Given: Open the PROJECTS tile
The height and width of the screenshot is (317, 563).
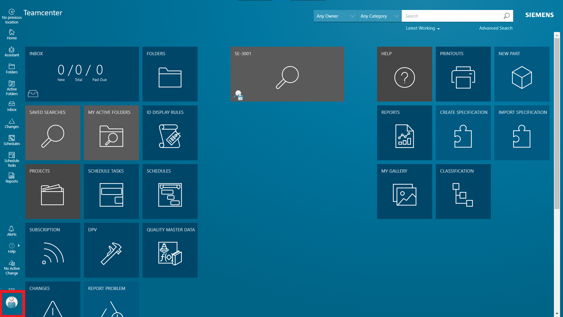Looking at the screenshot, I should click(x=53, y=191).
